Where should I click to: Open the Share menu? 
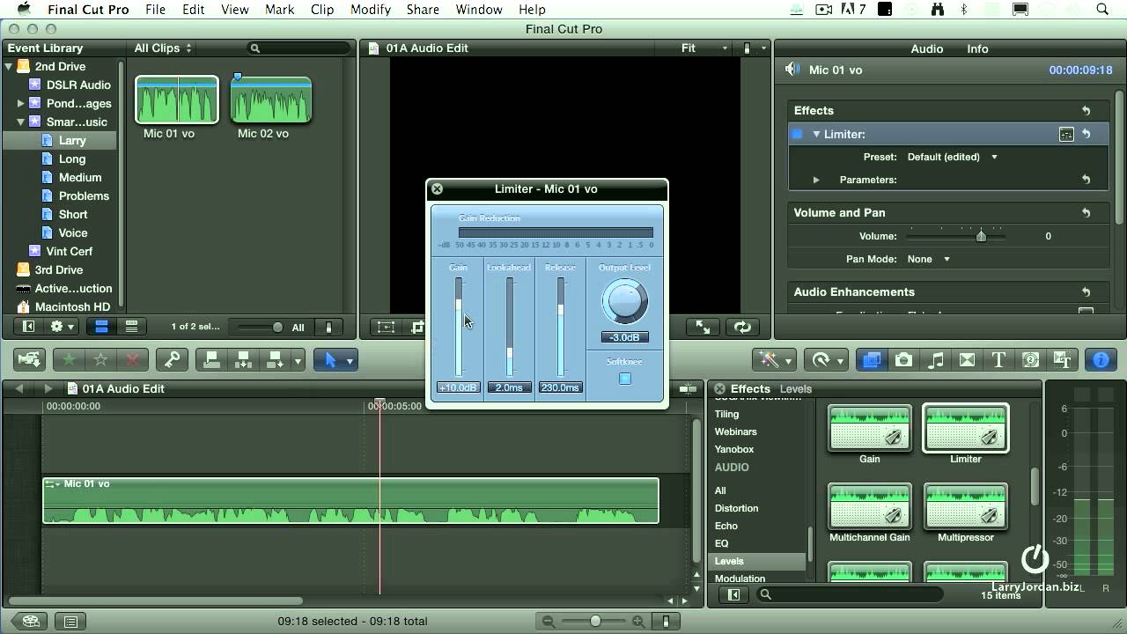point(423,10)
